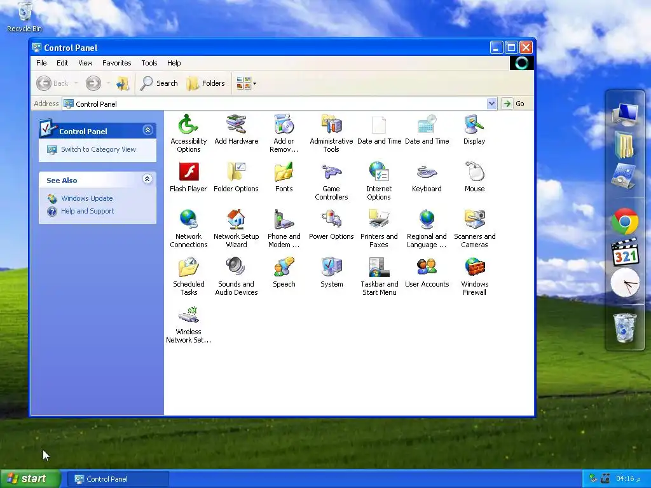Open Scanners and Cameras
This screenshot has height=488, width=651.
point(474,228)
